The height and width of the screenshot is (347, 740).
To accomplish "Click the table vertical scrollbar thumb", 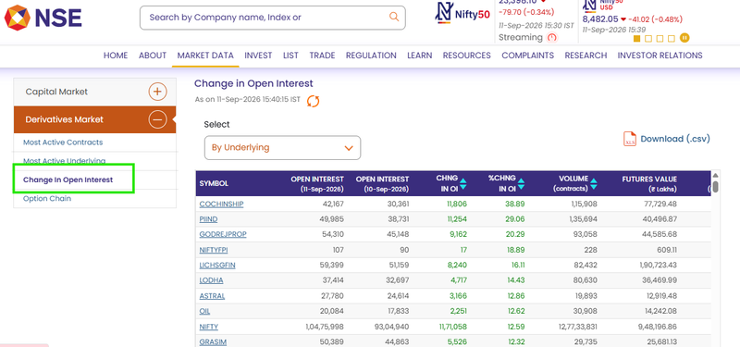I will 715,187.
